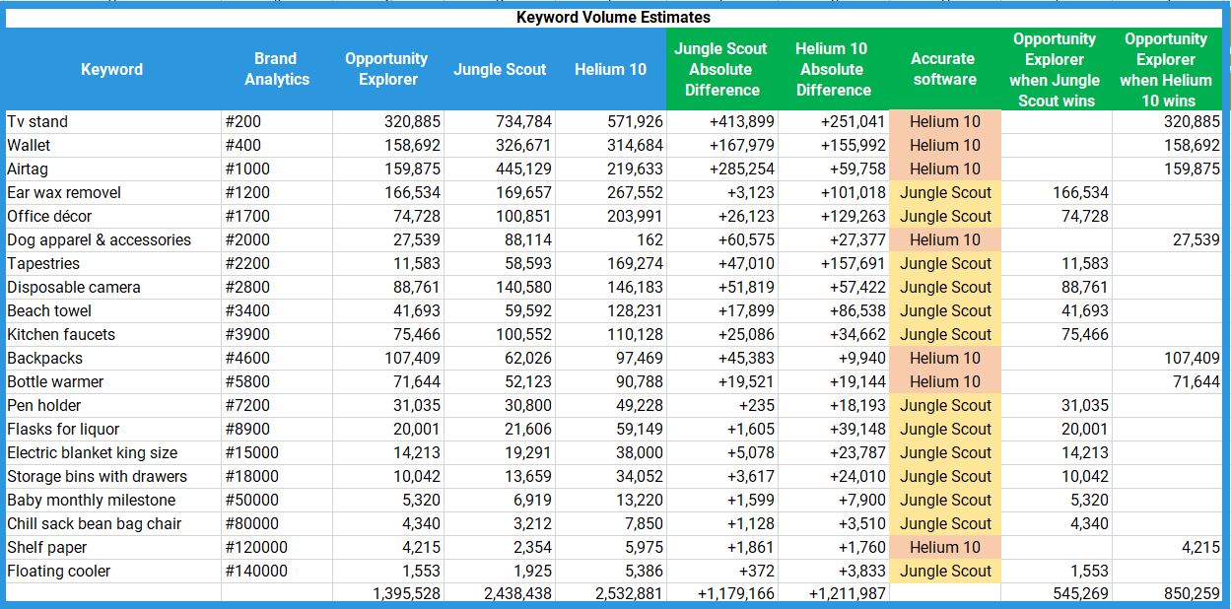Select the total '+1,211,987' cell
Screen dimensions: 1231x609
(x=833, y=594)
